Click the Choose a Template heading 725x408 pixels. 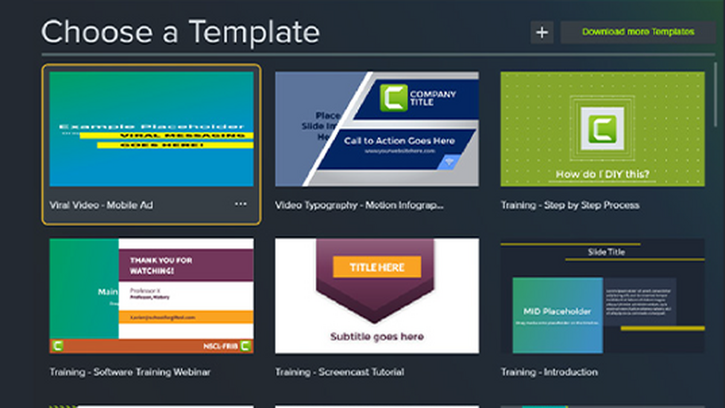coord(180,32)
